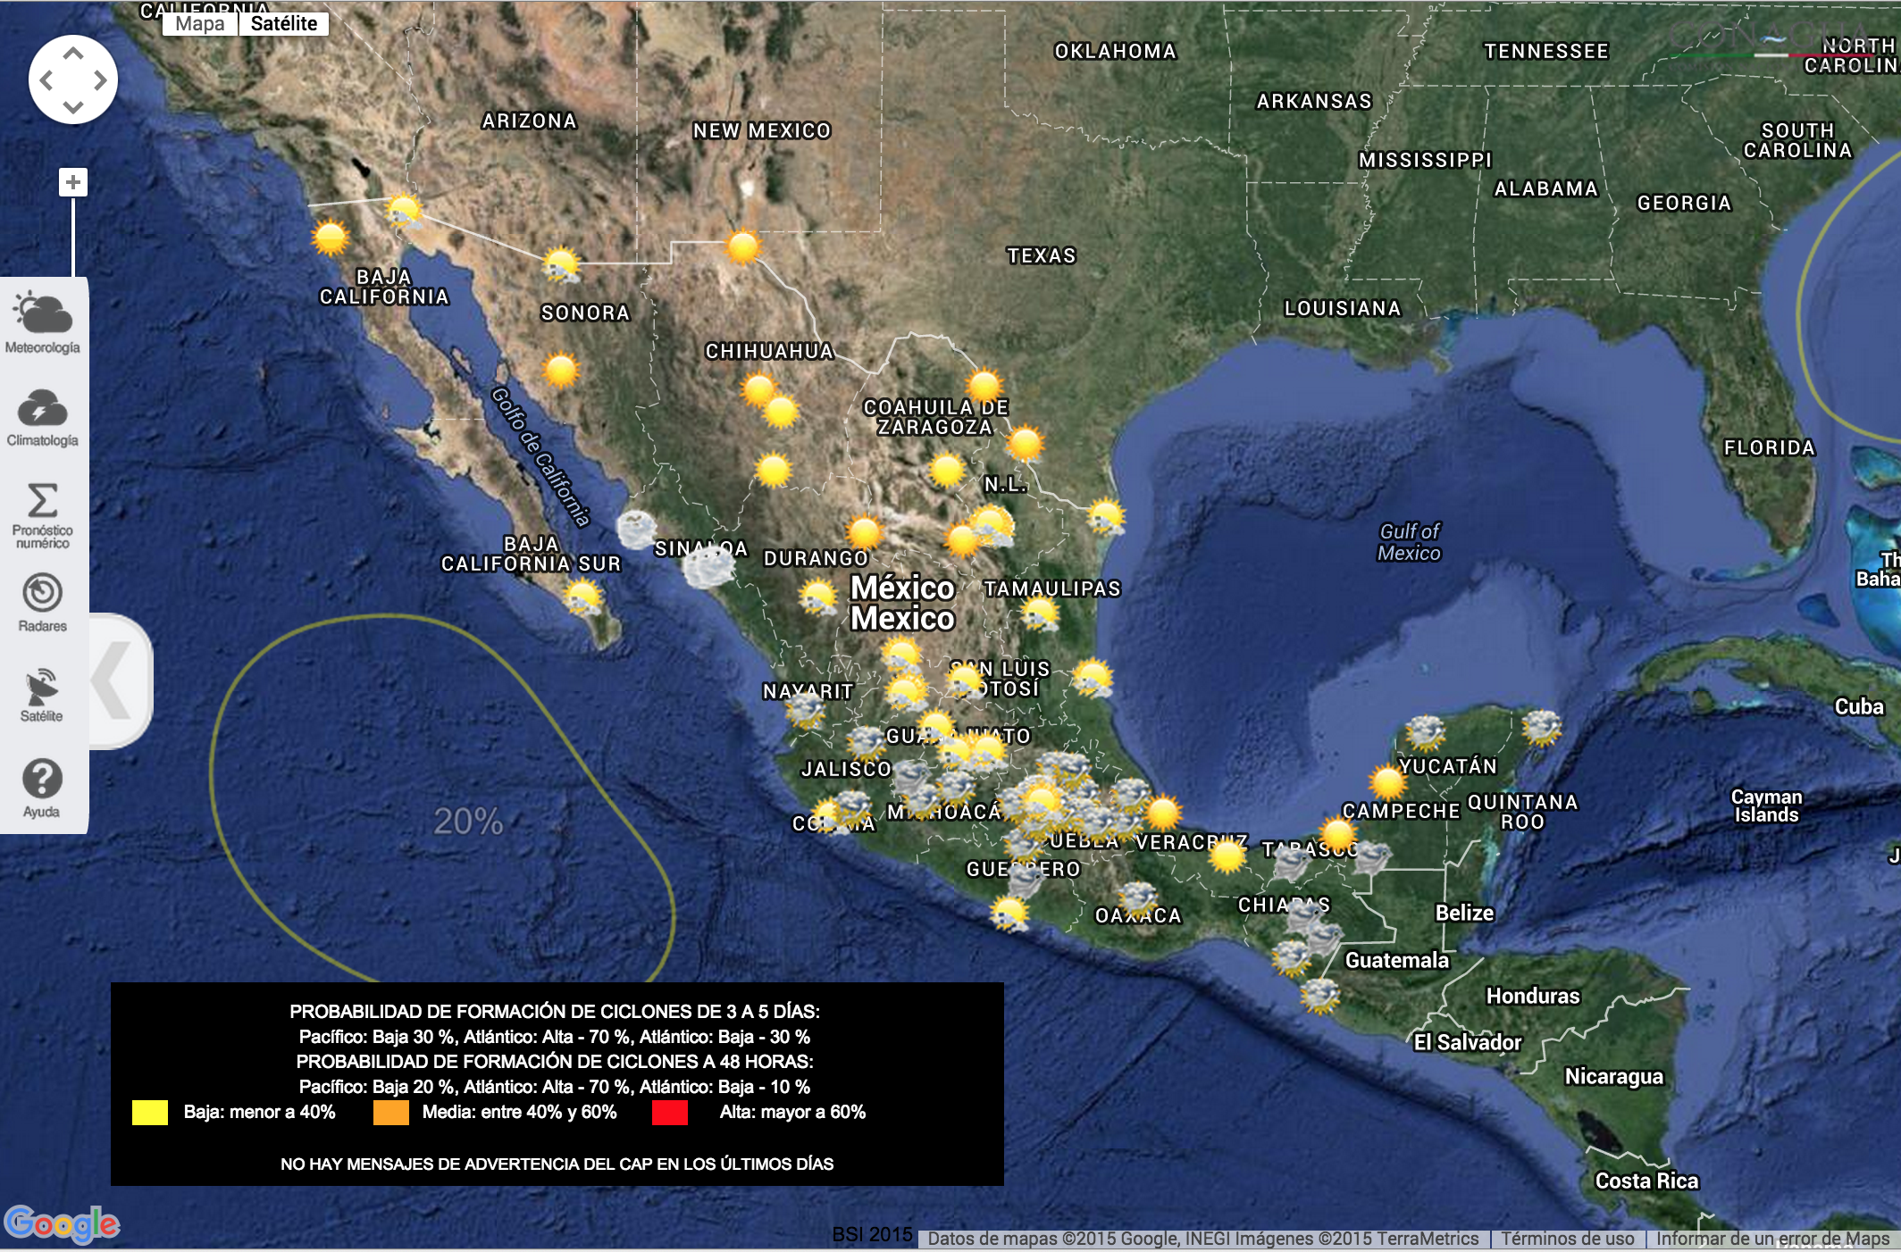Click the 20% cyclone probability zone label
This screenshot has width=1901, height=1252.
pyautogui.click(x=468, y=822)
